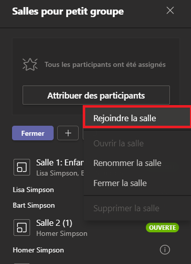Add a new room with the plus button
Viewport: 191px width, 264px height.
[x=68, y=133]
